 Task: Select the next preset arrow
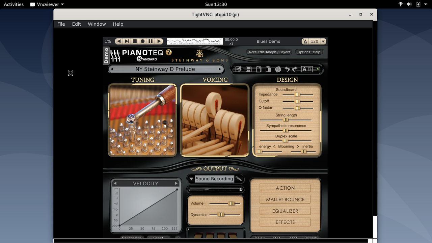(x=220, y=69)
